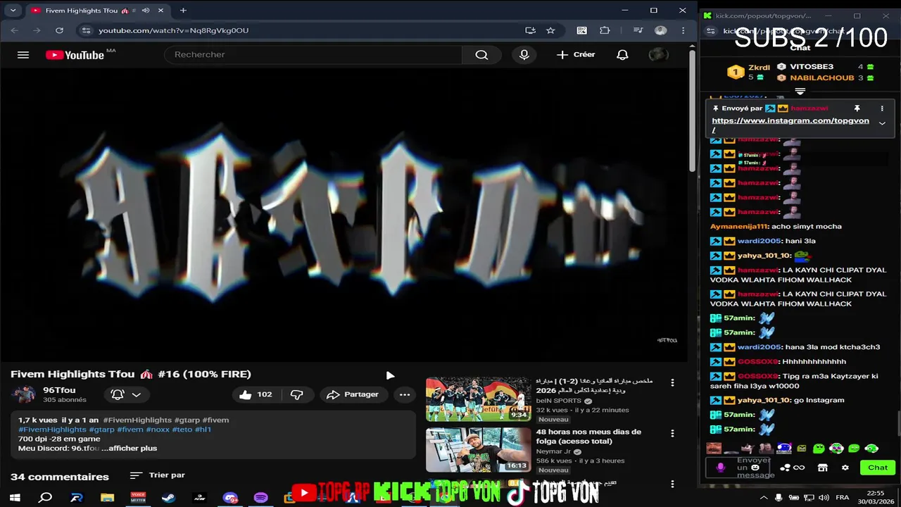Open the 96Tfou channel avatar
This screenshot has height=507, width=901.
[x=25, y=394]
